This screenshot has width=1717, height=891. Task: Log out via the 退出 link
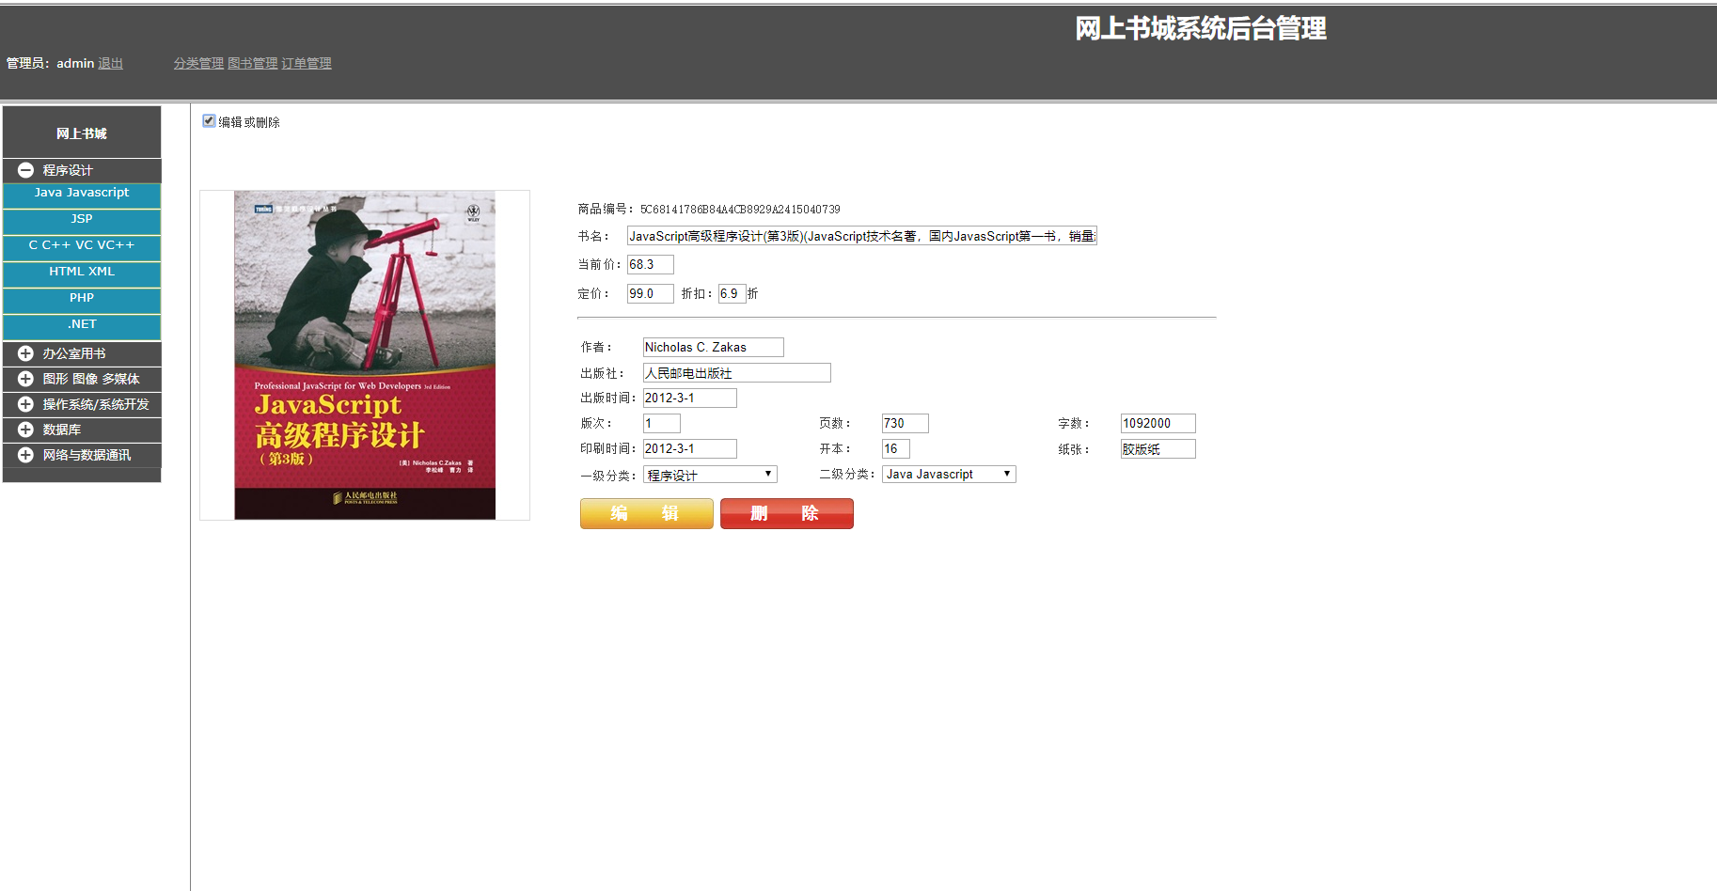pyautogui.click(x=109, y=63)
